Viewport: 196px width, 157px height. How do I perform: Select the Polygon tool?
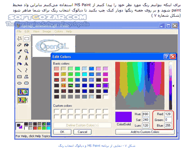click(26, 77)
